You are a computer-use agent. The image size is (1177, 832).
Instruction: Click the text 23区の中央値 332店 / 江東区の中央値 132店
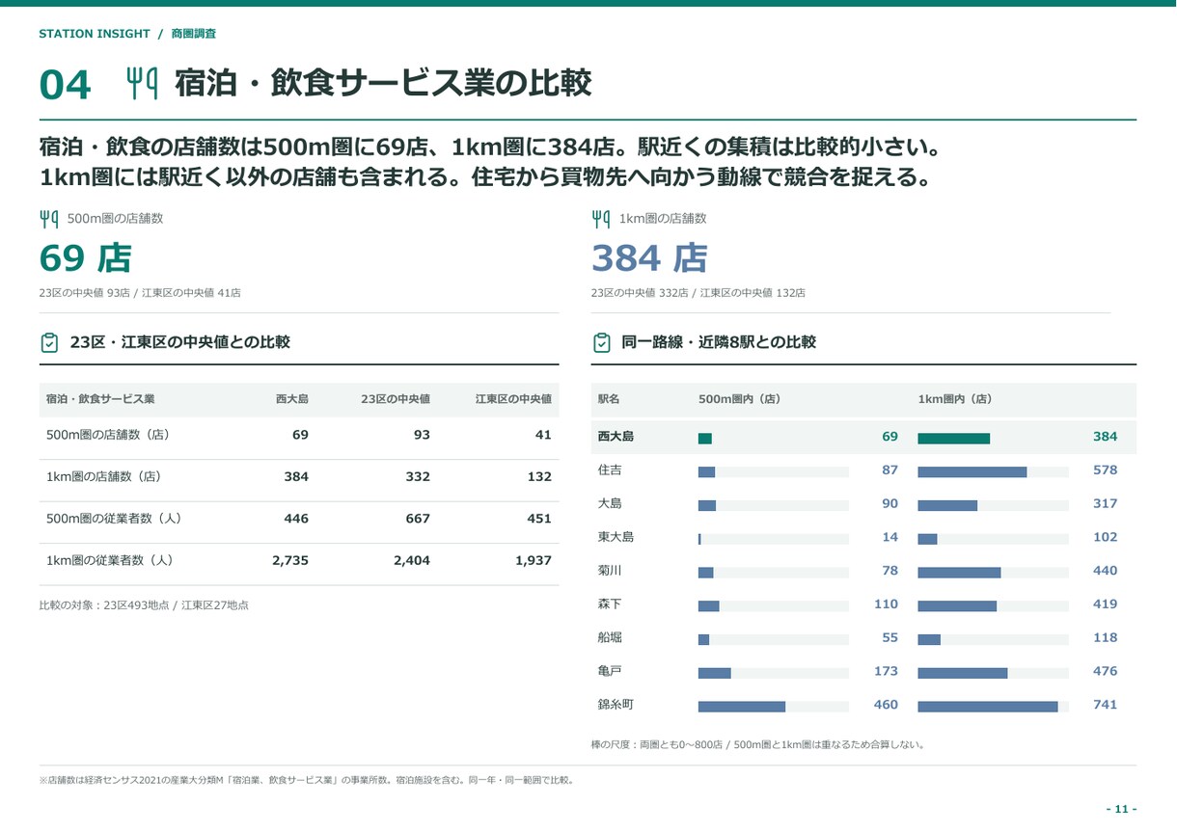coord(698,293)
